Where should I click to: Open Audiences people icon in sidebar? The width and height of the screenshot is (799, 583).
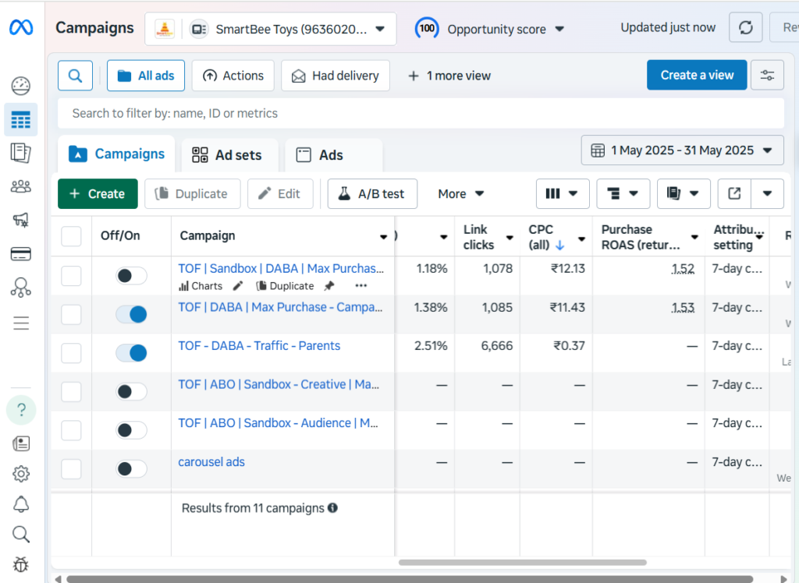coord(21,186)
